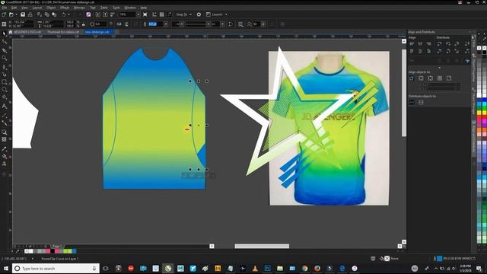Select the Pick tool in toolbox
This screenshot has height=274, width=487.
(4, 33)
